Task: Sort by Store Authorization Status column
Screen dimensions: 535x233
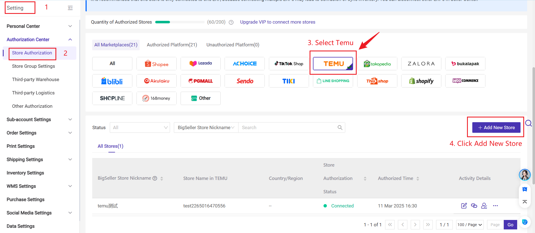Action: click(x=365, y=179)
